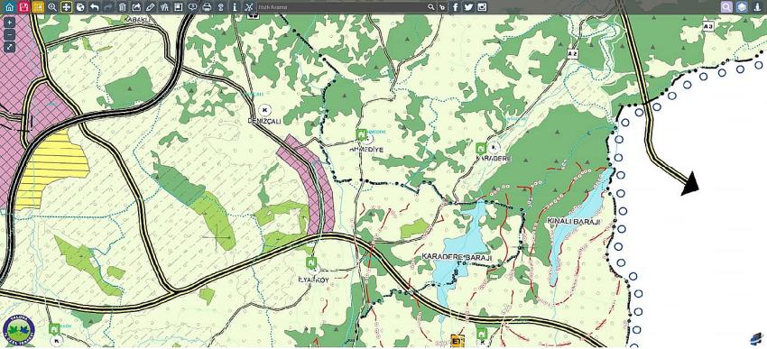Open the zoom magnifier tool
This screenshot has width=767, height=349.
[52, 7]
